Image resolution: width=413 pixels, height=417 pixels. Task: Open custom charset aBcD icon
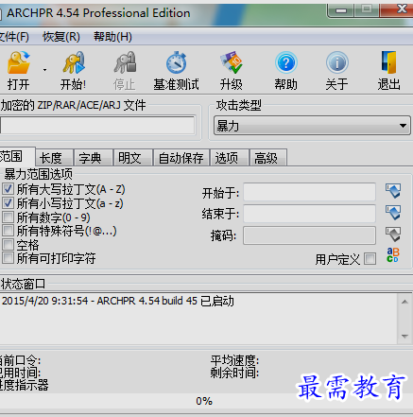(393, 254)
